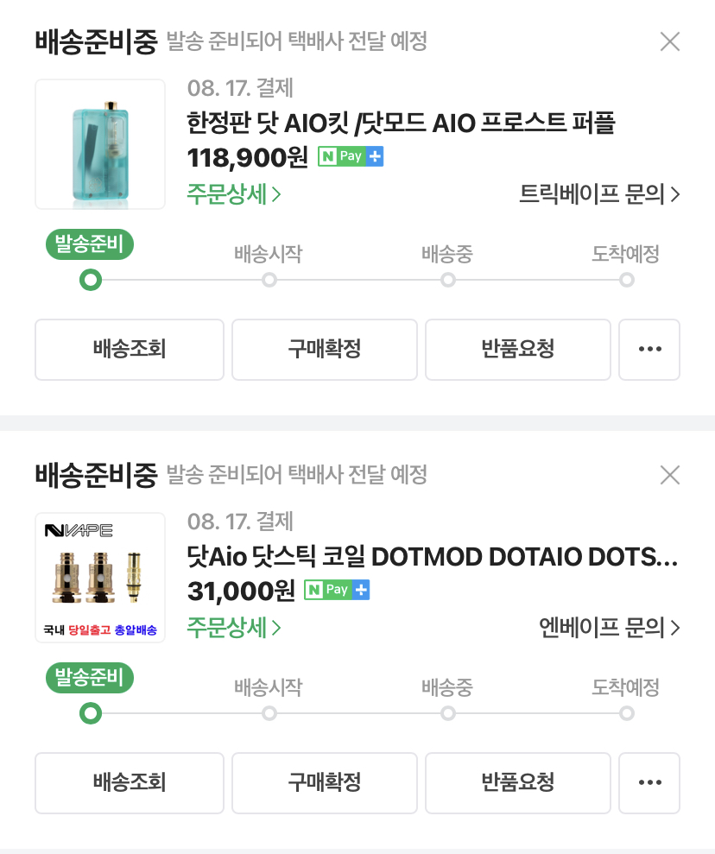Click active 발송준비 step marker on first order
Viewport: 715px width, 854px height.
90,280
